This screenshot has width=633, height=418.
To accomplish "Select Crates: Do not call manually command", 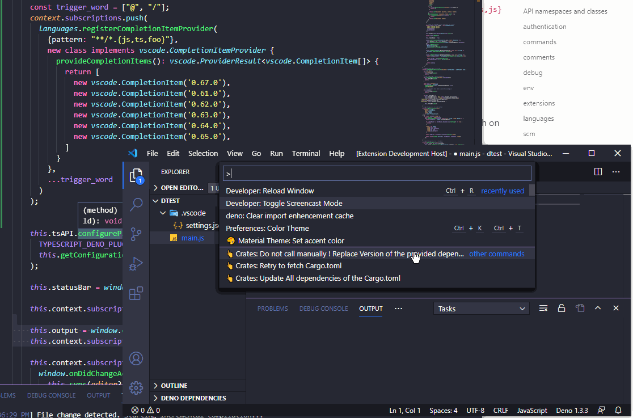I will pos(377,254).
